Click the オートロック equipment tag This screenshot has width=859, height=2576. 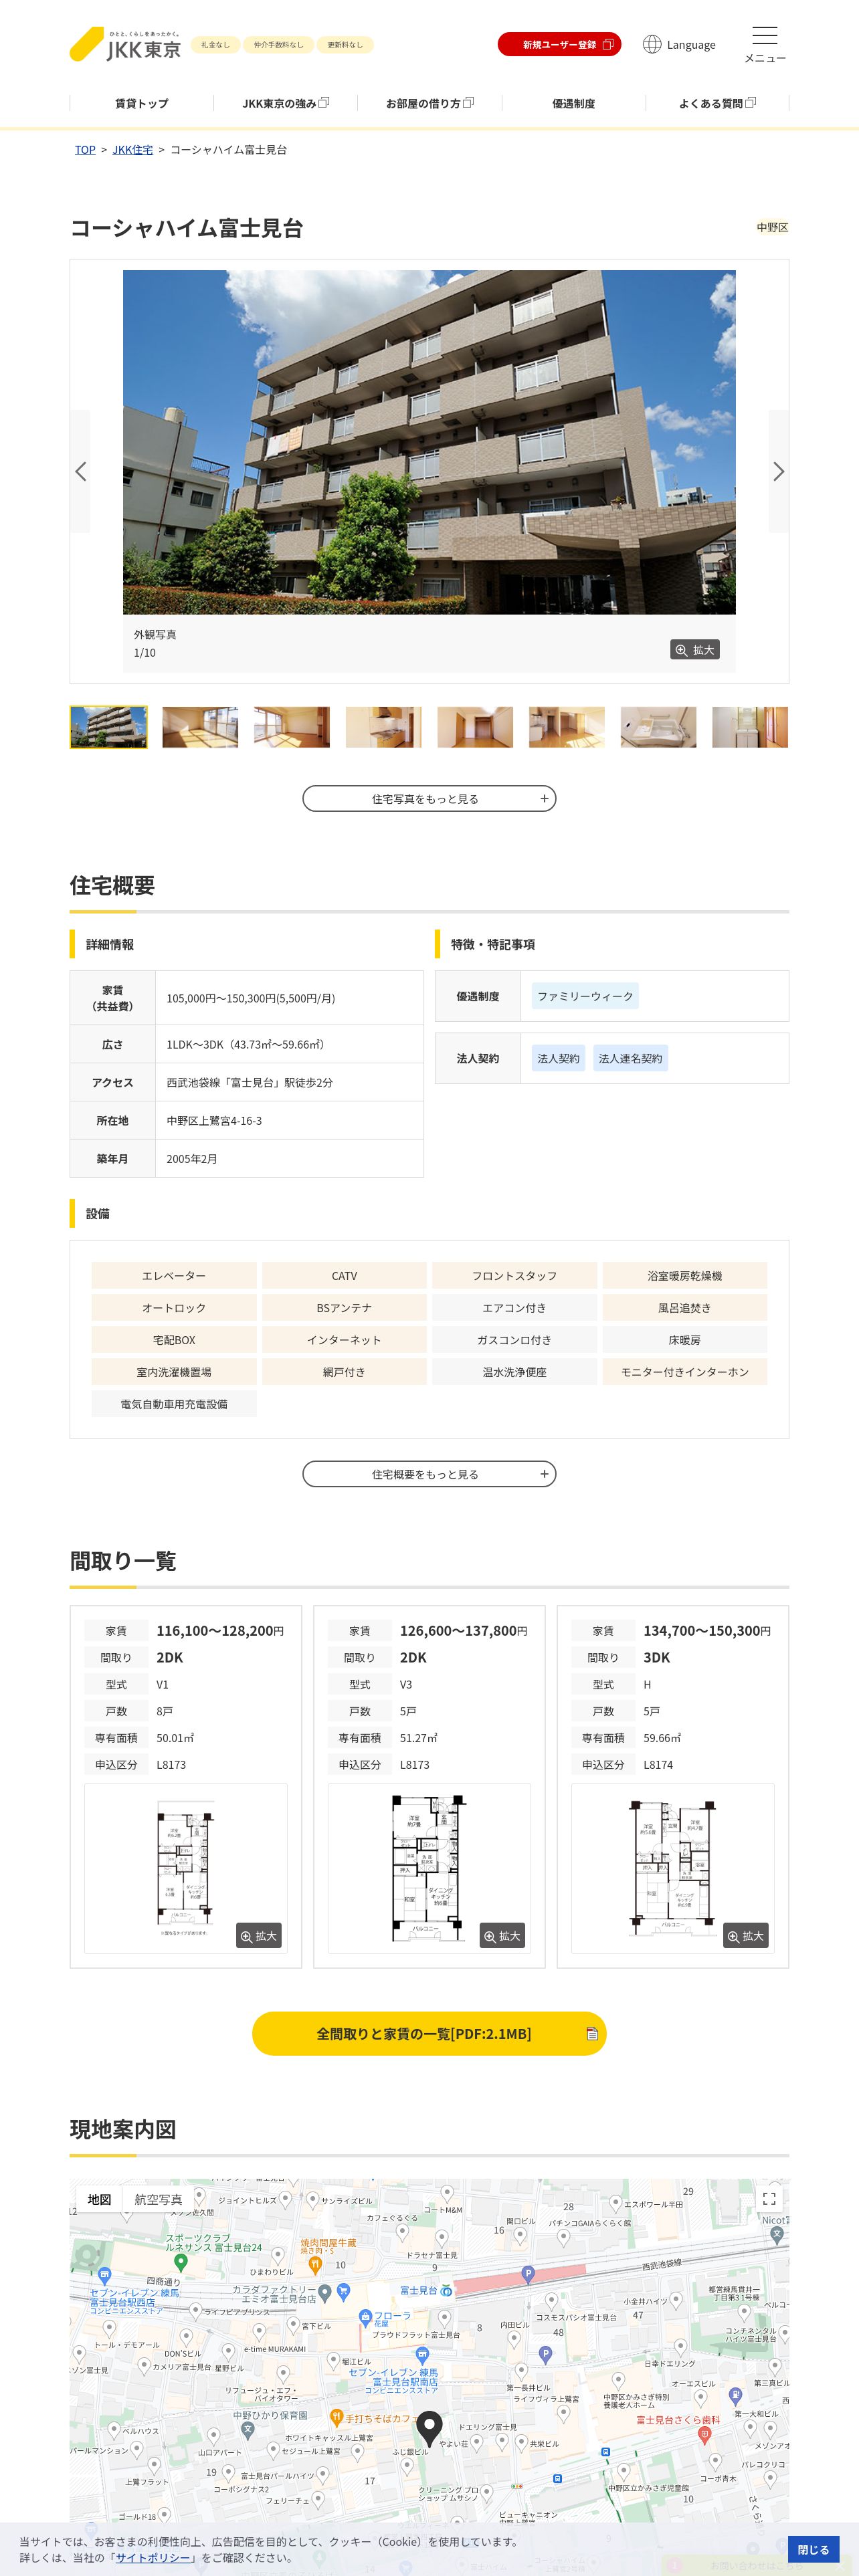[x=174, y=1308]
